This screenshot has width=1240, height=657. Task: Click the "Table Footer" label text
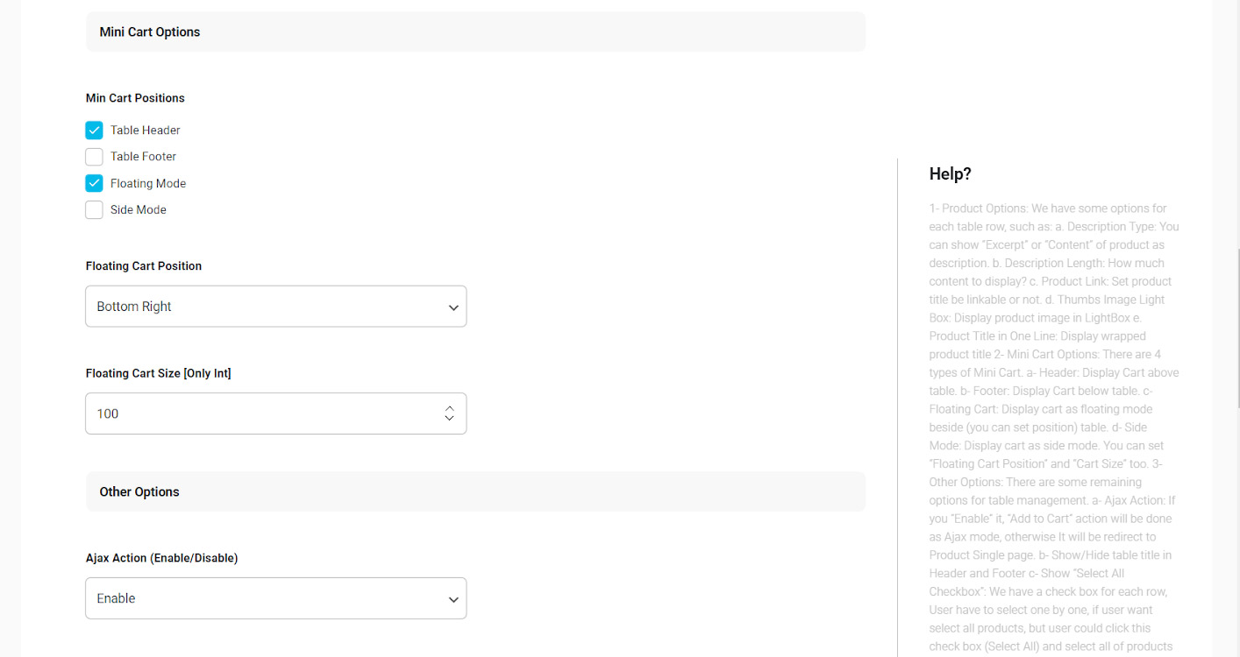point(143,157)
